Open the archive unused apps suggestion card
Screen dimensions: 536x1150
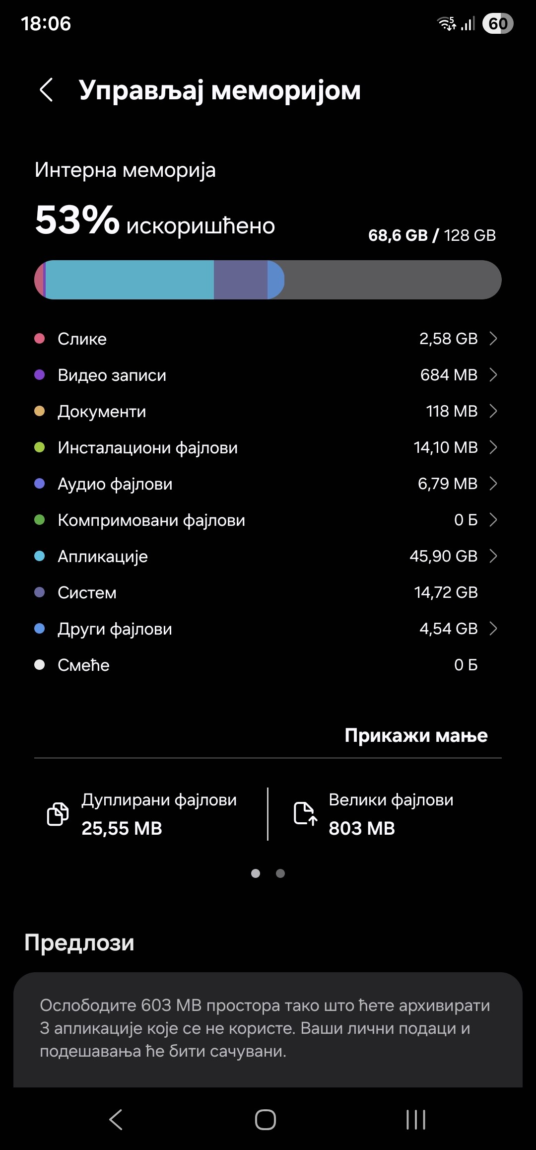click(x=268, y=1028)
